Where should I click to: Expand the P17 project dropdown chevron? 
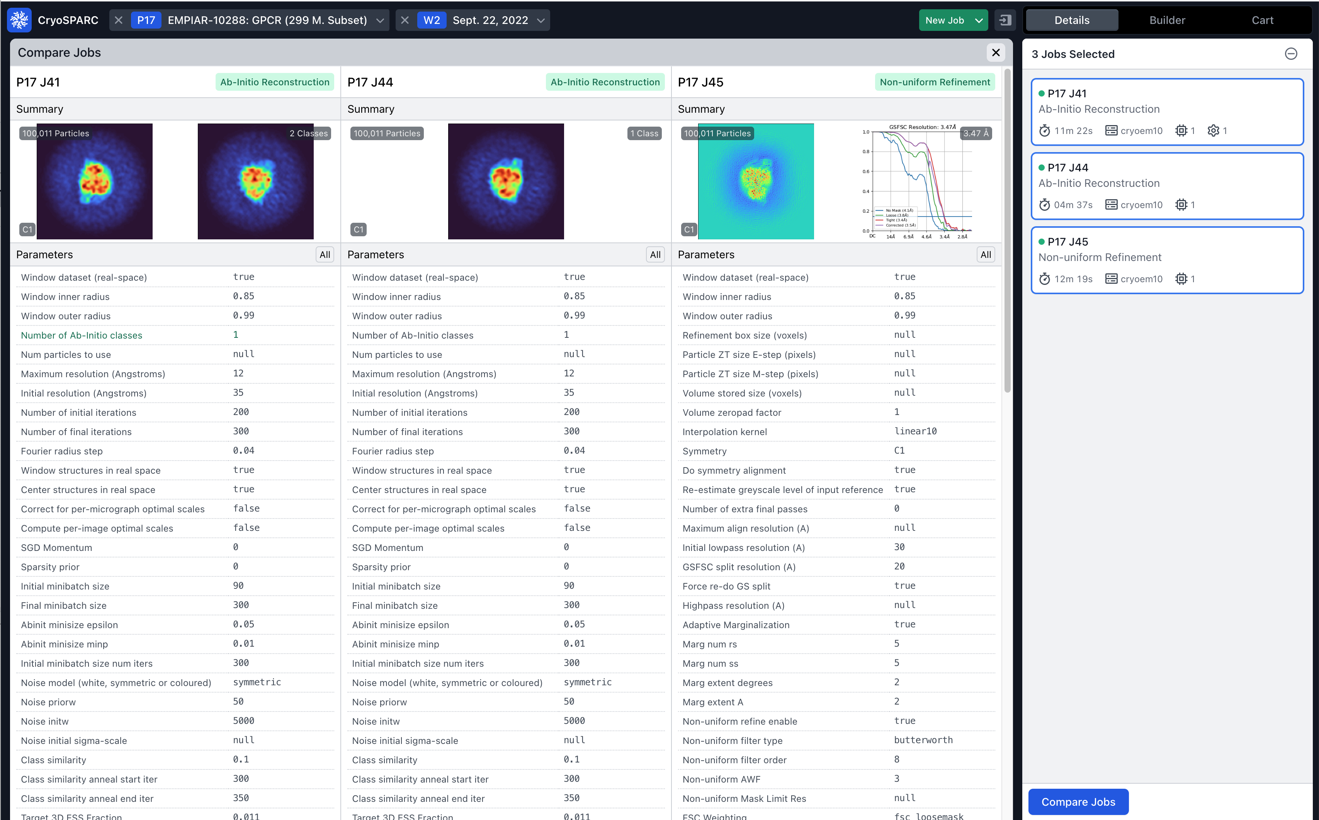380,20
